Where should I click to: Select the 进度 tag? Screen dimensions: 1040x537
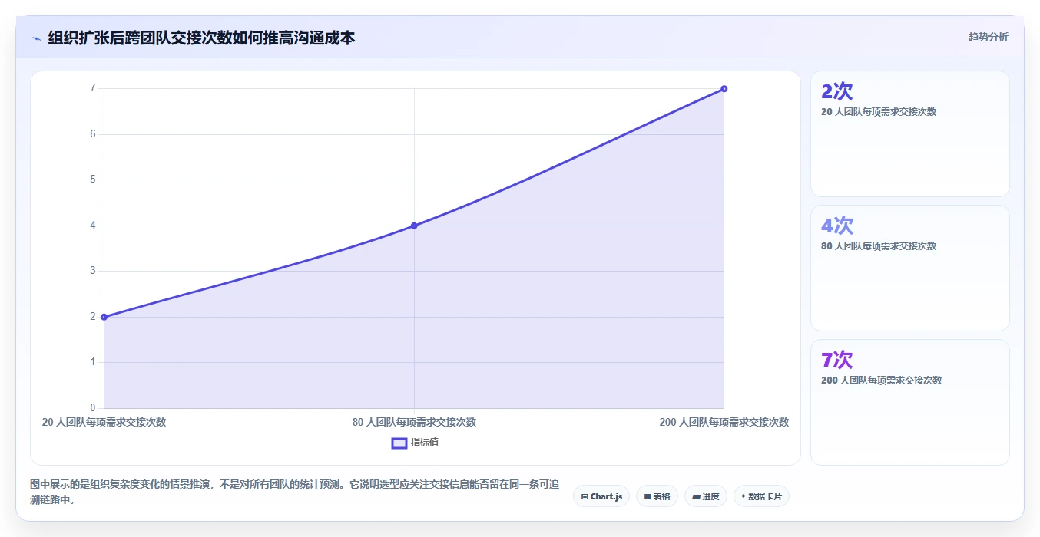[705, 496]
